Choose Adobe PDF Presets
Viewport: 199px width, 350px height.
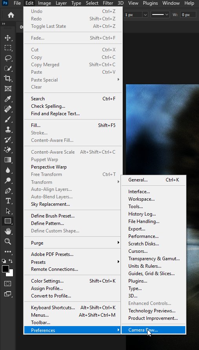[x=73, y=254]
